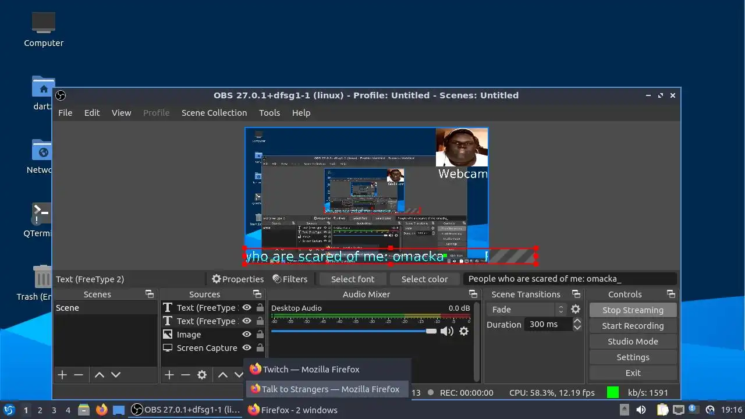Toggle visibility of first Text (FreeType 2) source
The width and height of the screenshot is (745, 419).
pyautogui.click(x=247, y=308)
